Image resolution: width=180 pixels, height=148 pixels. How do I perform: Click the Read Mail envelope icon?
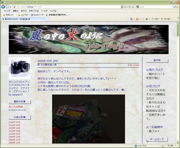[x=143, y=19]
